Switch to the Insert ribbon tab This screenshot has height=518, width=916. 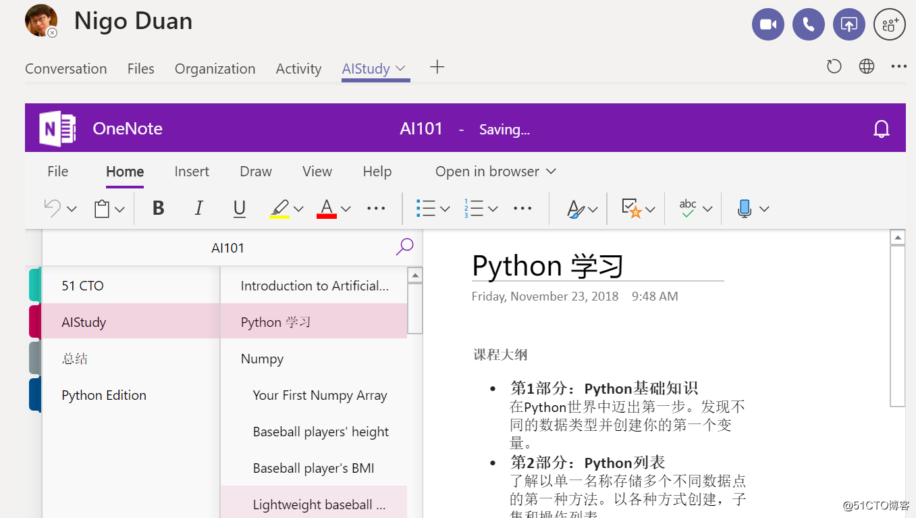pos(192,172)
